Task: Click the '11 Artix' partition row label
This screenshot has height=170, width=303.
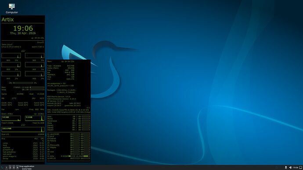Action: pyautogui.click(x=51, y=156)
